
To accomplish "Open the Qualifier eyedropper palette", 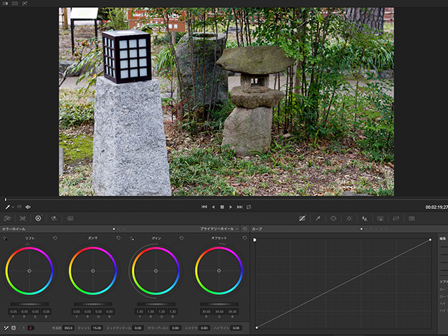I will click(x=318, y=218).
